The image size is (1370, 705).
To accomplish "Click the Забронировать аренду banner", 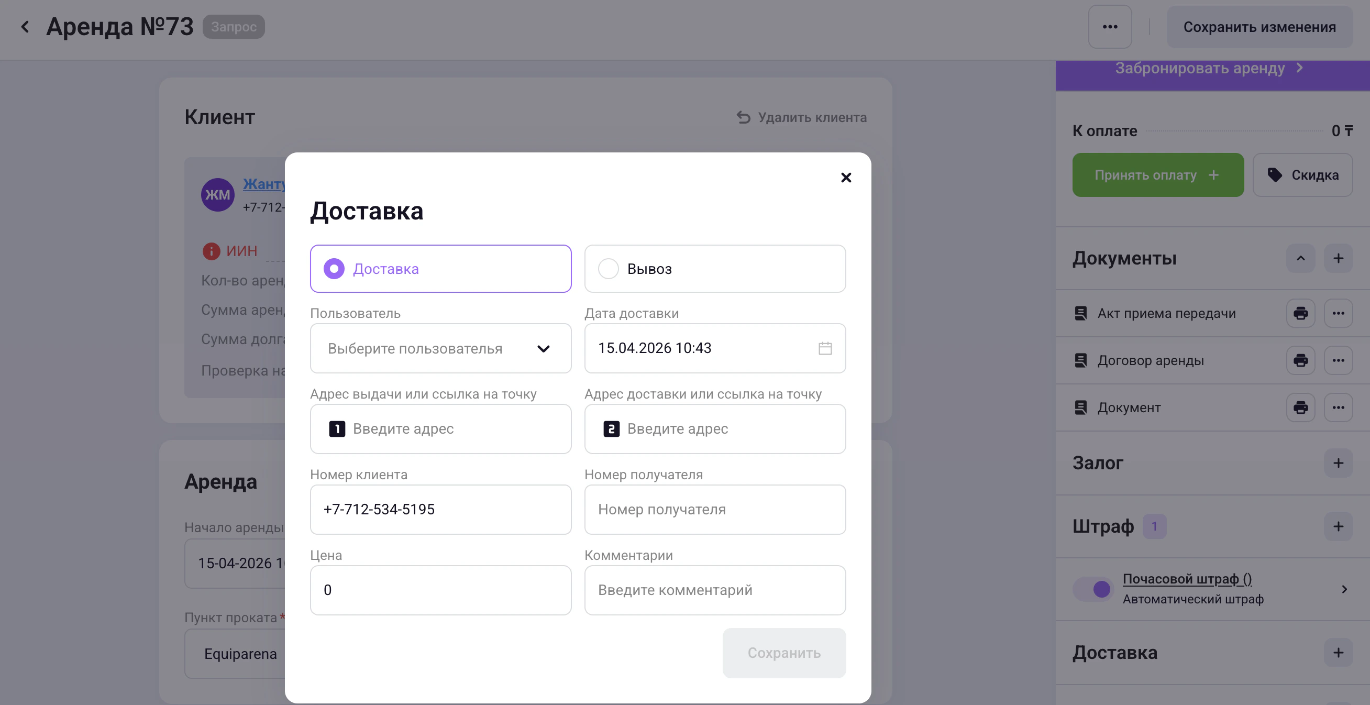I will coord(1208,69).
